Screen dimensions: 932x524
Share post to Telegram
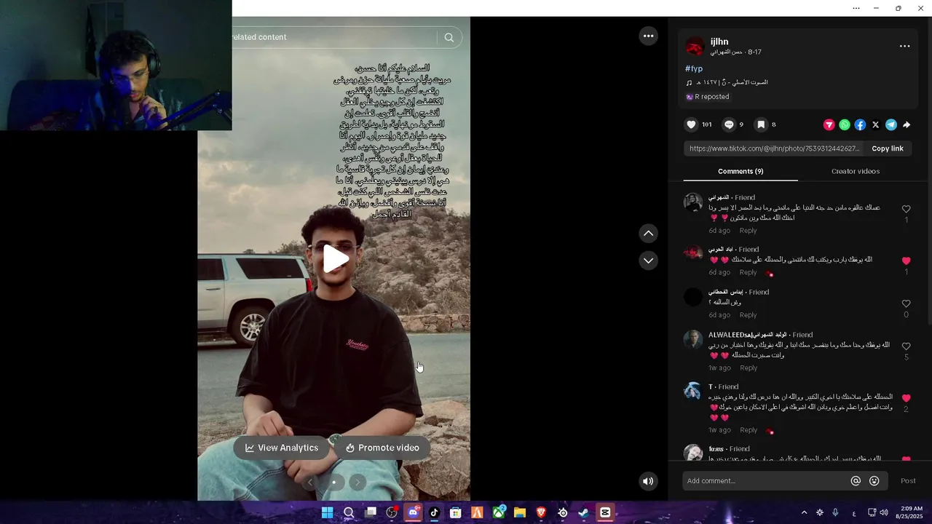point(891,125)
